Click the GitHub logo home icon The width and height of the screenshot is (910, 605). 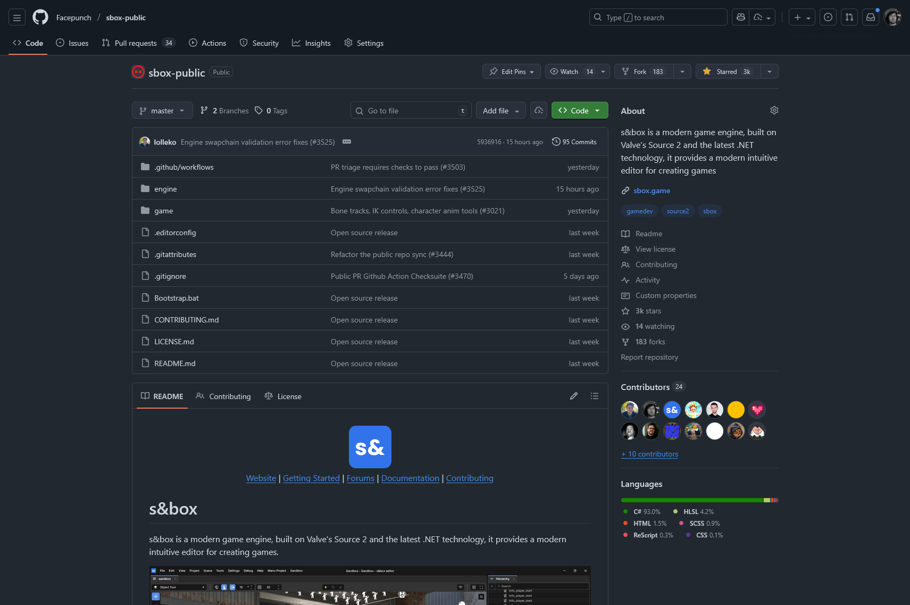pyautogui.click(x=40, y=18)
